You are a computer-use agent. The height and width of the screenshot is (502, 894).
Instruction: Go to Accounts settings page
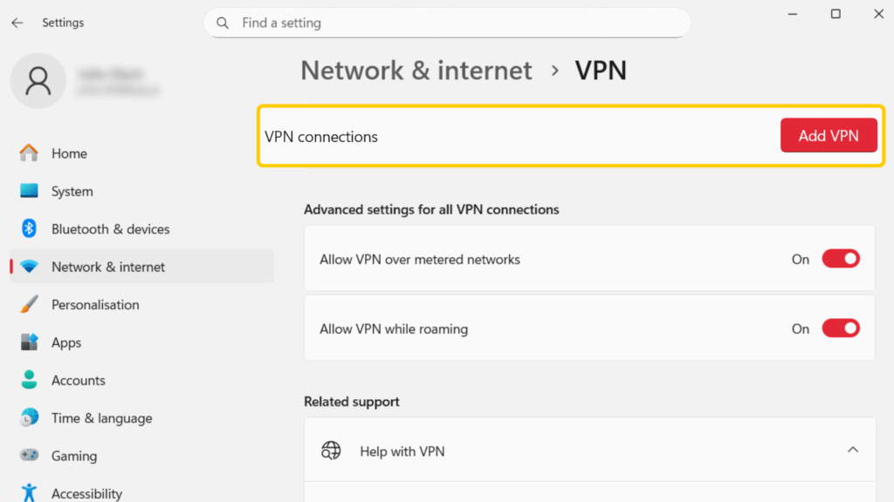(x=78, y=381)
